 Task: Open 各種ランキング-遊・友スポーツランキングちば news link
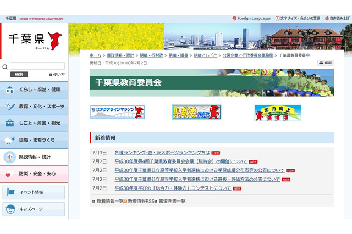pos(162,153)
